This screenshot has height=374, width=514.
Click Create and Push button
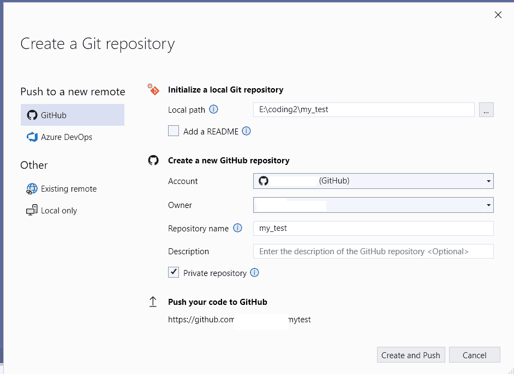click(x=411, y=355)
